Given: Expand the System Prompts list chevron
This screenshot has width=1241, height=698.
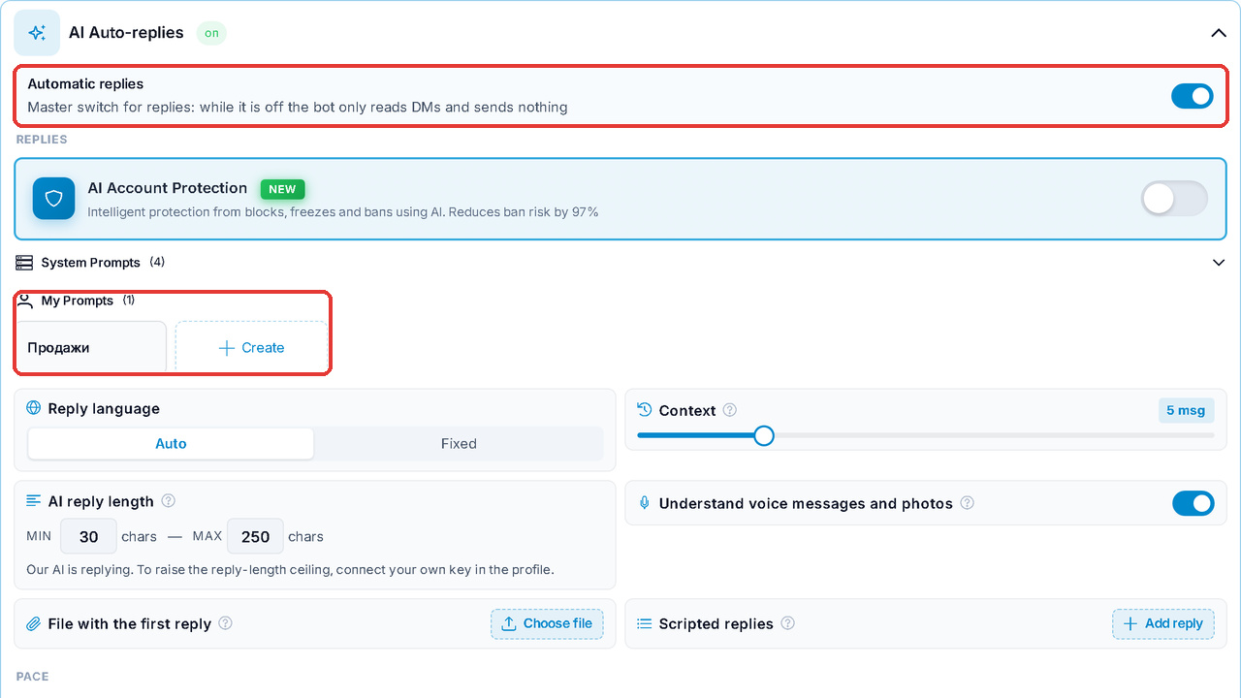Looking at the screenshot, I should click(x=1219, y=263).
